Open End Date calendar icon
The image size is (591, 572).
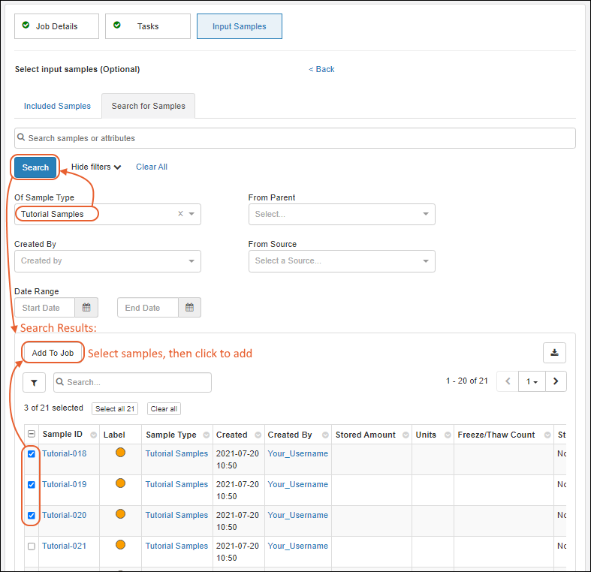[189, 308]
